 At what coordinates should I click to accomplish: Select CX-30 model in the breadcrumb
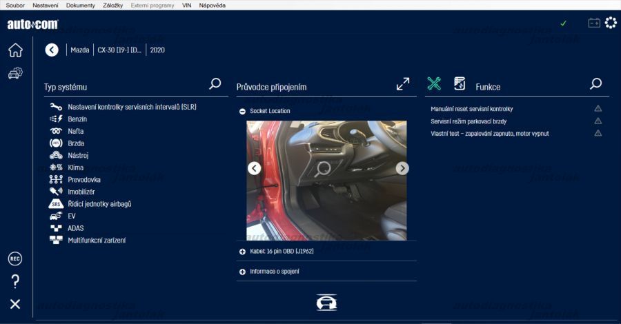(119, 50)
